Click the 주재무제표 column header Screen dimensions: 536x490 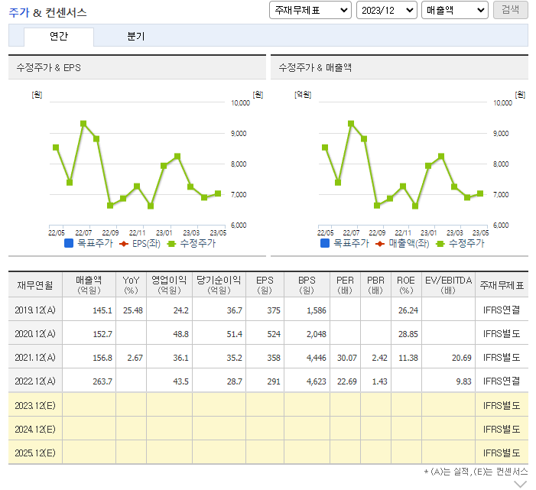click(502, 284)
